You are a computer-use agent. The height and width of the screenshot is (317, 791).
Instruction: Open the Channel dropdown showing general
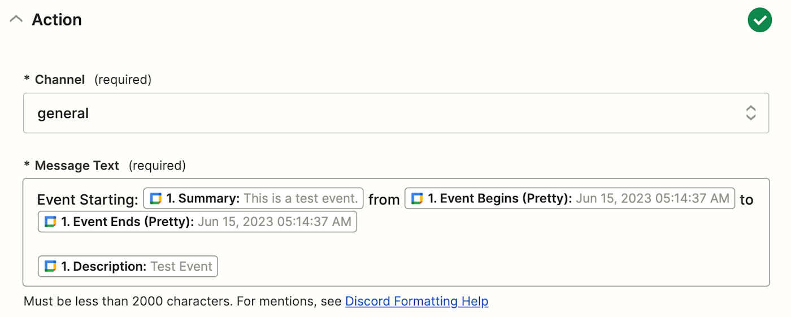pos(395,113)
